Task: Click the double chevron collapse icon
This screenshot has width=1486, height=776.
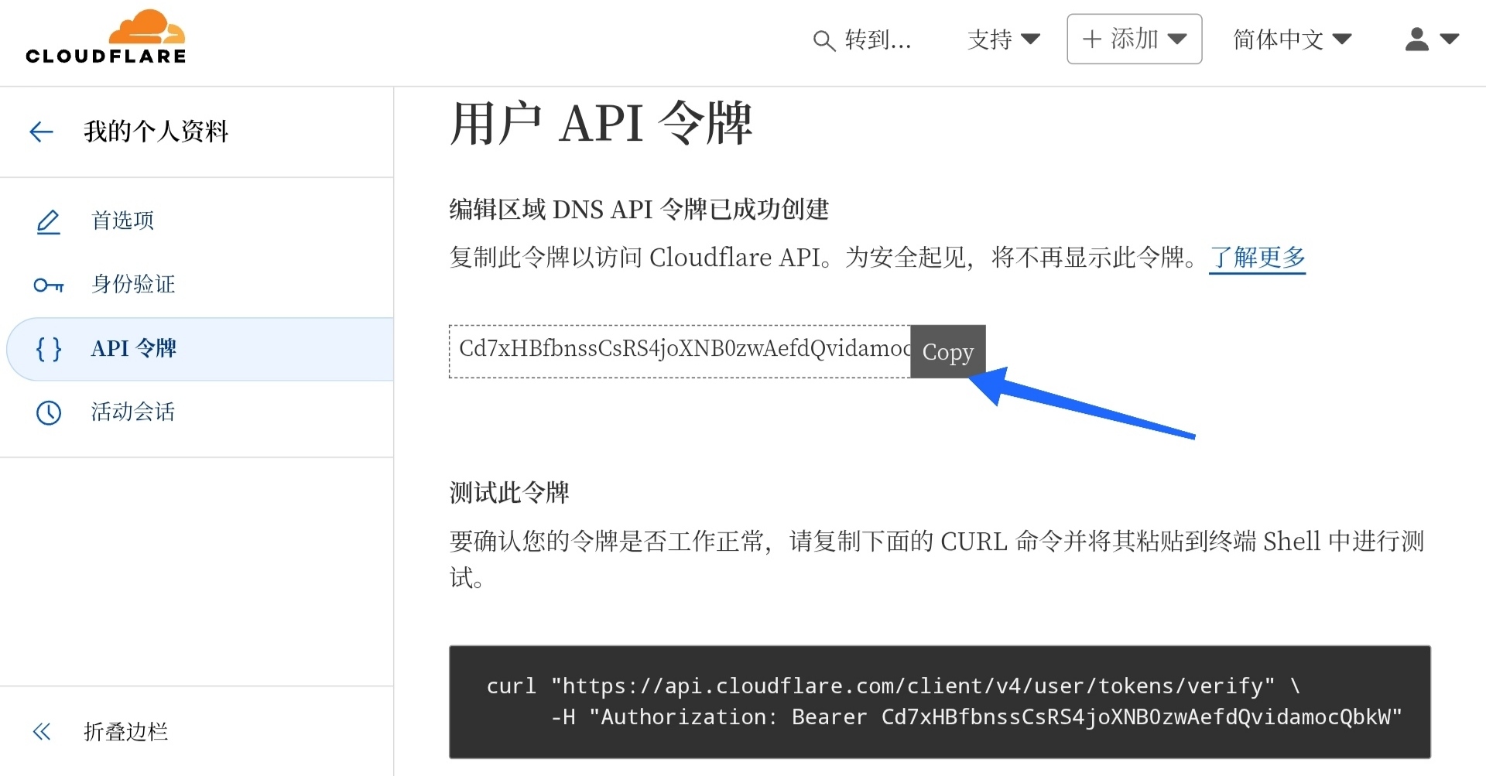Action: (42, 731)
